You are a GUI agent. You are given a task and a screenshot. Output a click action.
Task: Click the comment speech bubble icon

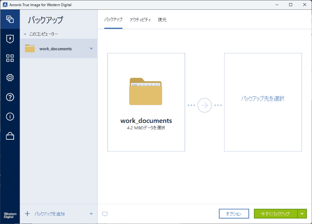105,214
